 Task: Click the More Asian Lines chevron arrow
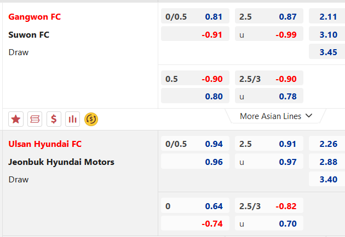(x=309, y=116)
